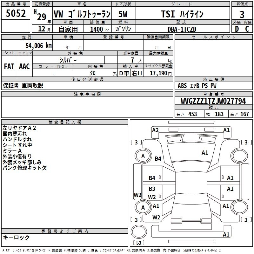
Task: Click the office notice キーロック
Action: [16, 237]
